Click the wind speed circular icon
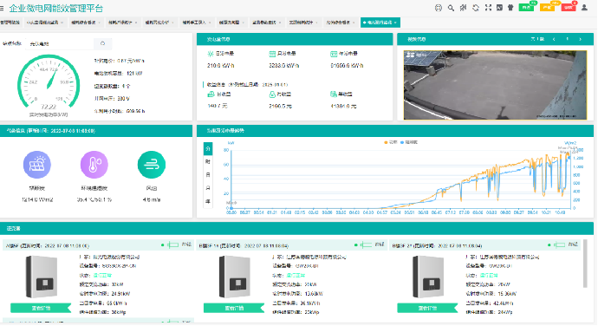The height and width of the screenshot is (326, 598). point(152,165)
